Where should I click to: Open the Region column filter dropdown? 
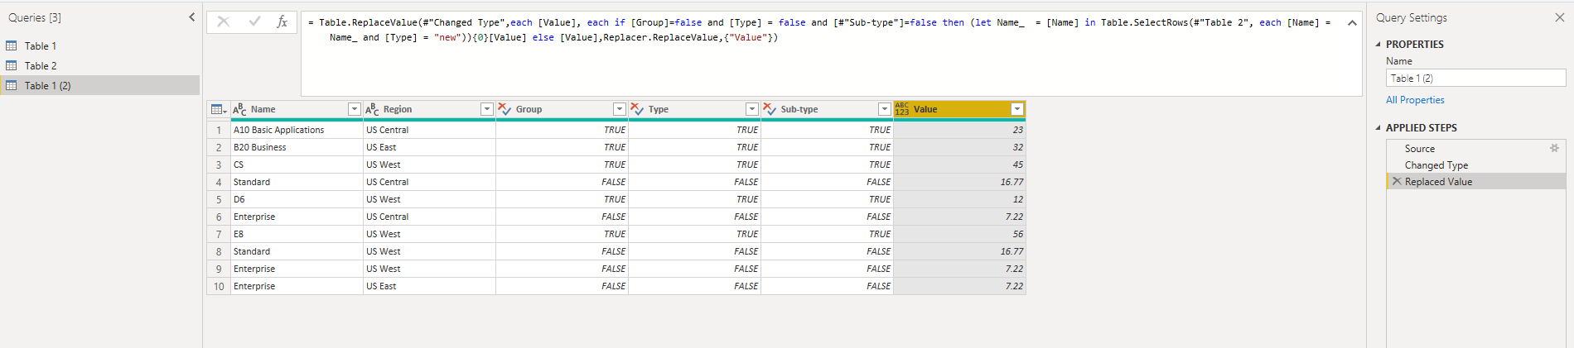pyautogui.click(x=486, y=109)
